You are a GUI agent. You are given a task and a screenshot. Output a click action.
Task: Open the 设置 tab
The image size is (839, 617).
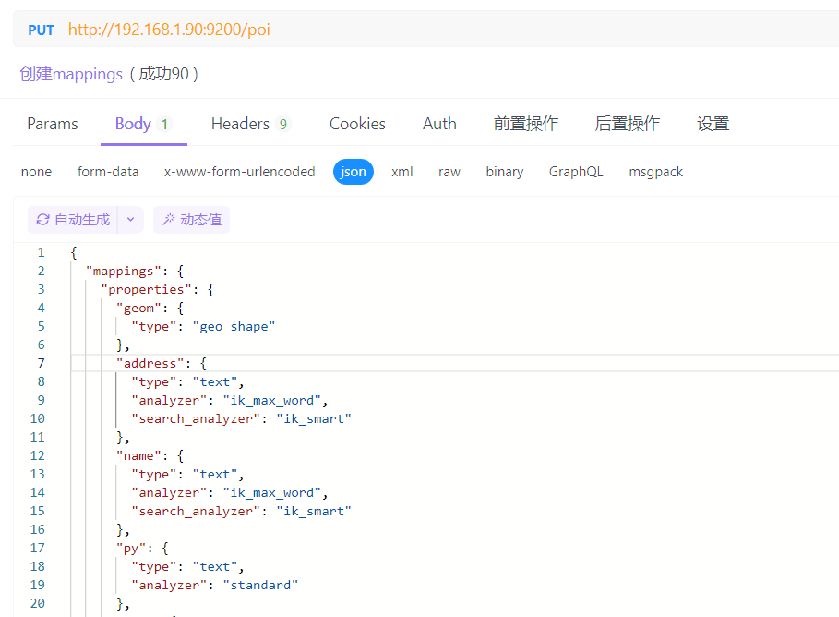(x=713, y=124)
